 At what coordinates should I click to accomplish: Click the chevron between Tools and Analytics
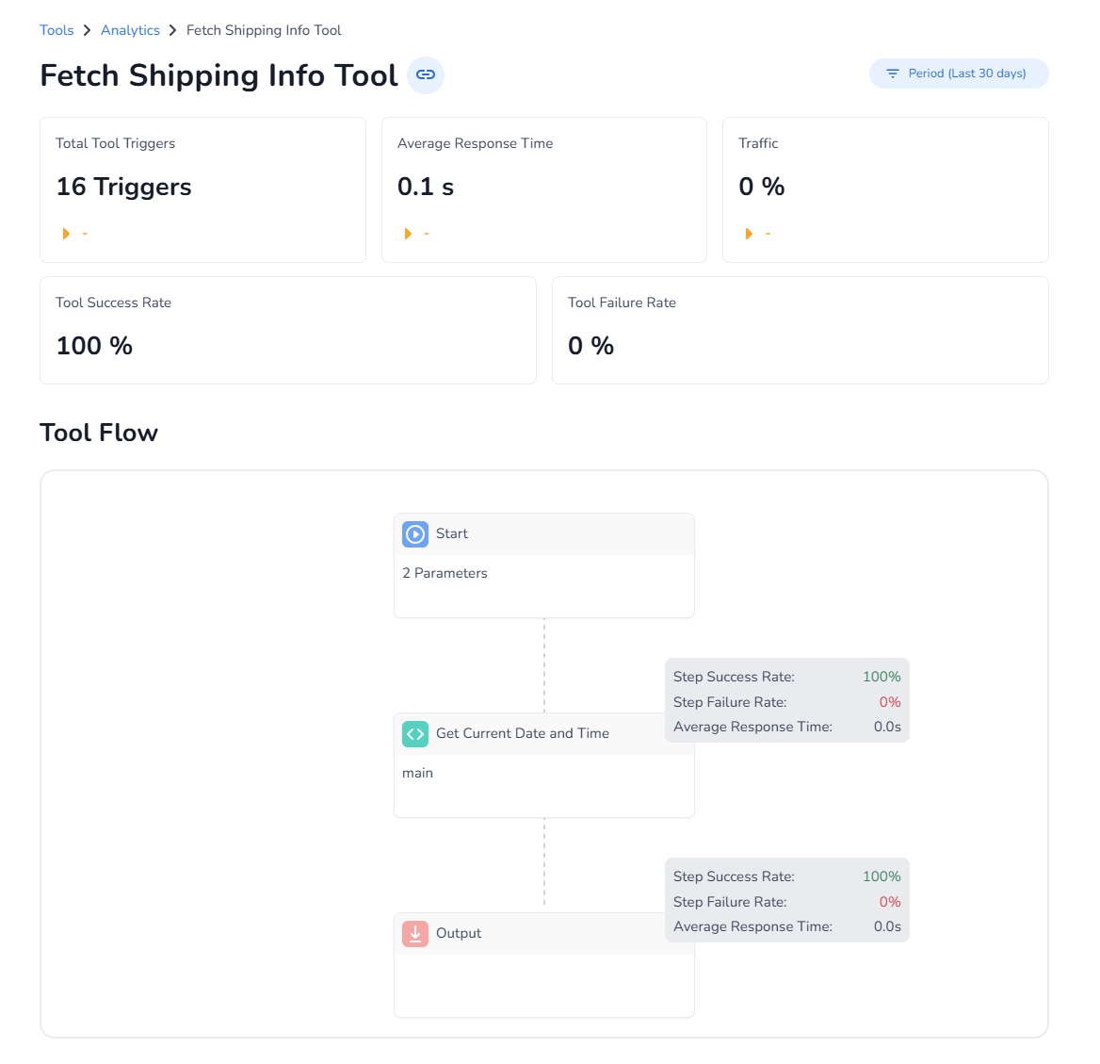coord(88,30)
